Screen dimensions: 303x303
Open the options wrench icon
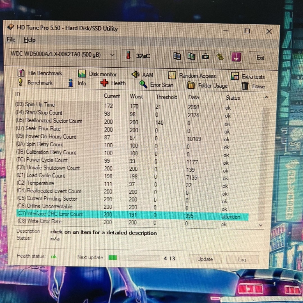click(220, 57)
